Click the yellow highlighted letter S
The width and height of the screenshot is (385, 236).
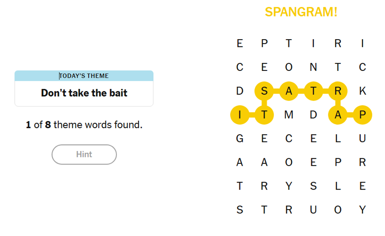click(x=264, y=91)
